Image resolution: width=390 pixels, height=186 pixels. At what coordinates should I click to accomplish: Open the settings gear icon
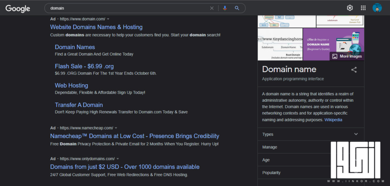(x=350, y=8)
